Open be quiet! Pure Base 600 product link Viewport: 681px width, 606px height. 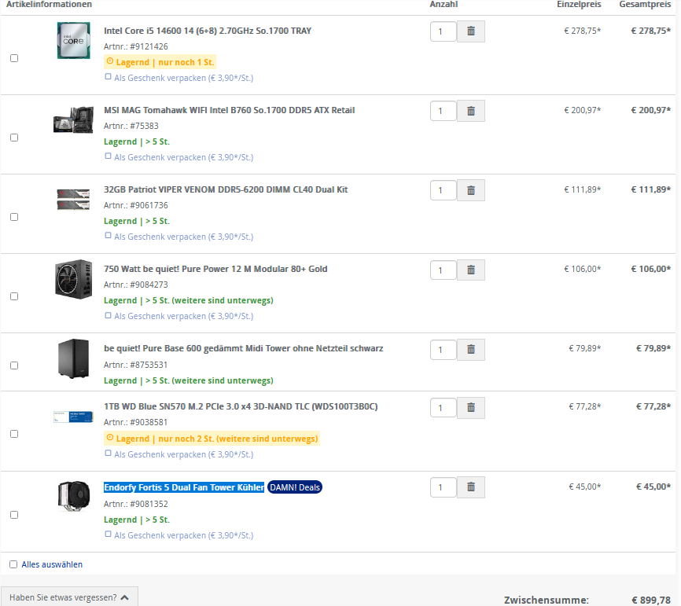pos(243,348)
